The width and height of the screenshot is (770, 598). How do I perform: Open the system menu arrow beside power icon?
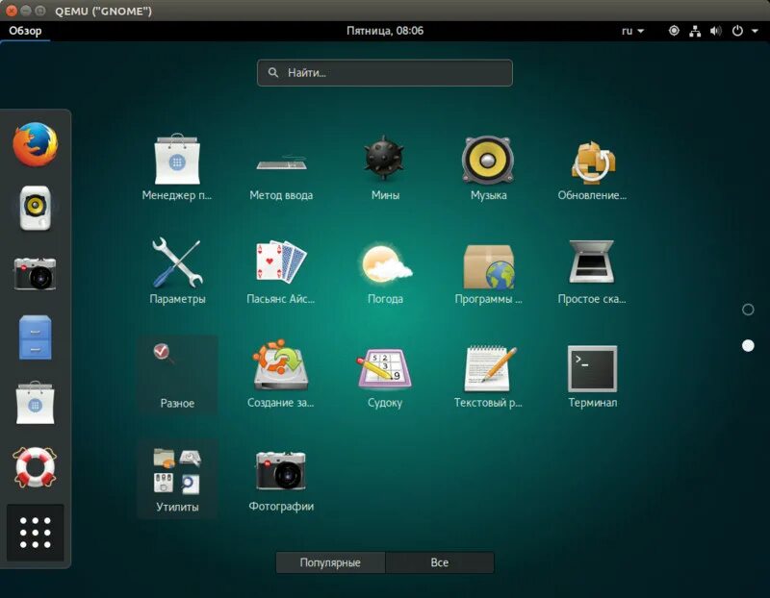755,31
